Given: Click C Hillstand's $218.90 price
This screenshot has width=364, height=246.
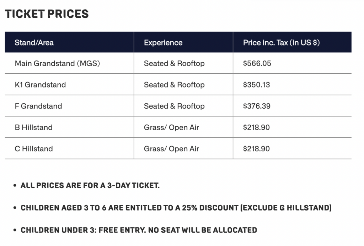Looking at the screenshot, I should tap(256, 149).
